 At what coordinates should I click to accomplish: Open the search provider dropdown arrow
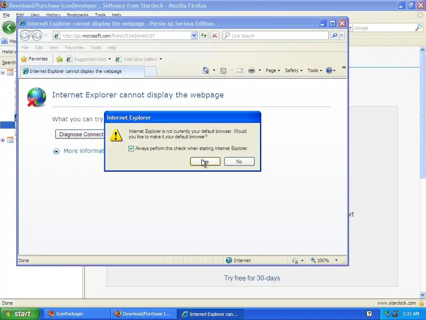[x=342, y=35]
